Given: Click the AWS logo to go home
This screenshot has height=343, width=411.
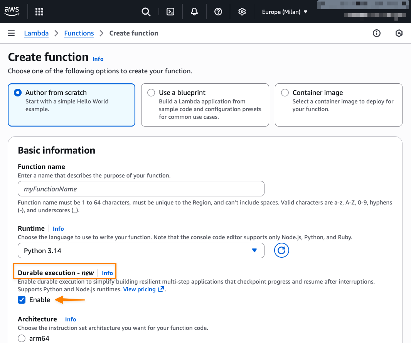Looking at the screenshot, I should coord(12,11).
